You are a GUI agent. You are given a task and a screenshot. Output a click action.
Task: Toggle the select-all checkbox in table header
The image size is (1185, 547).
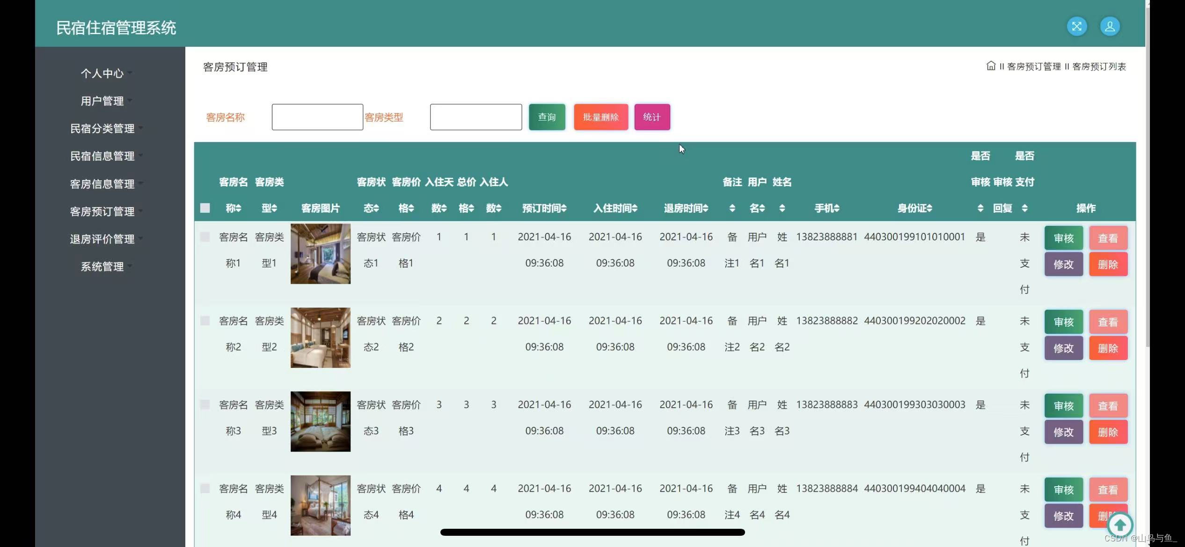click(x=205, y=208)
